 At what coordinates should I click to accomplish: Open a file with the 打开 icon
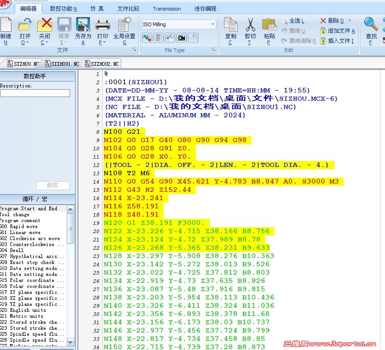25,25
